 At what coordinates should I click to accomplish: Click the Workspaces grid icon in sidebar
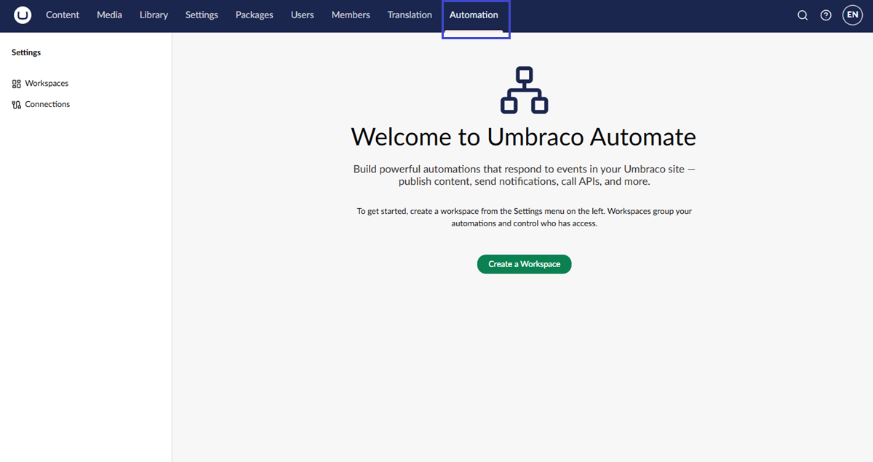point(17,84)
